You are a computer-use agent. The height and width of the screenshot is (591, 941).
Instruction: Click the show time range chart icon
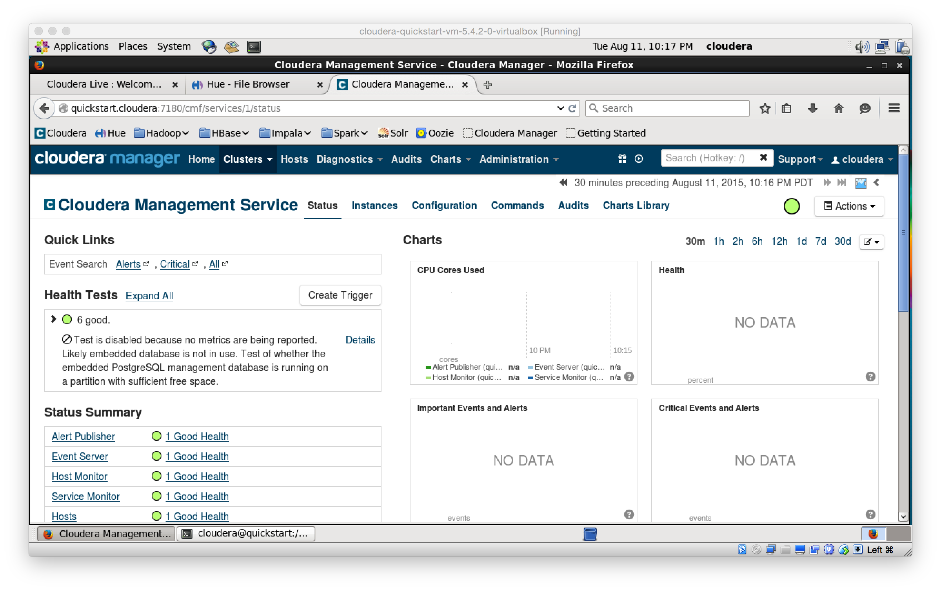tap(861, 183)
